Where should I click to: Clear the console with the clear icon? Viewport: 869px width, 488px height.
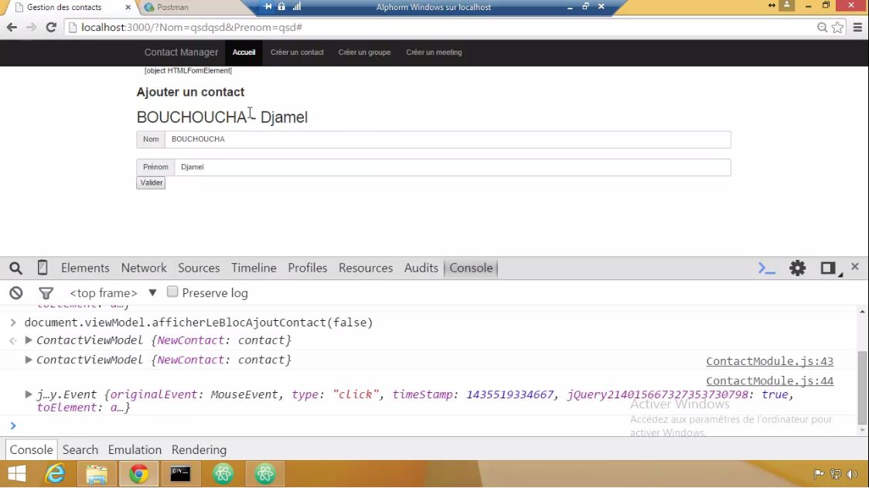tap(15, 292)
